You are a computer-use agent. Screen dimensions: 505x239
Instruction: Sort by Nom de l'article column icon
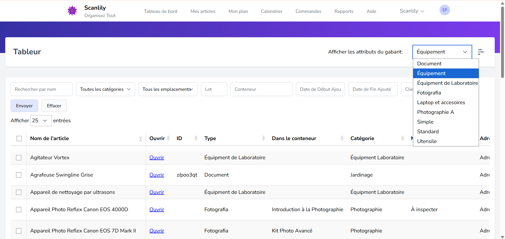(x=141, y=139)
